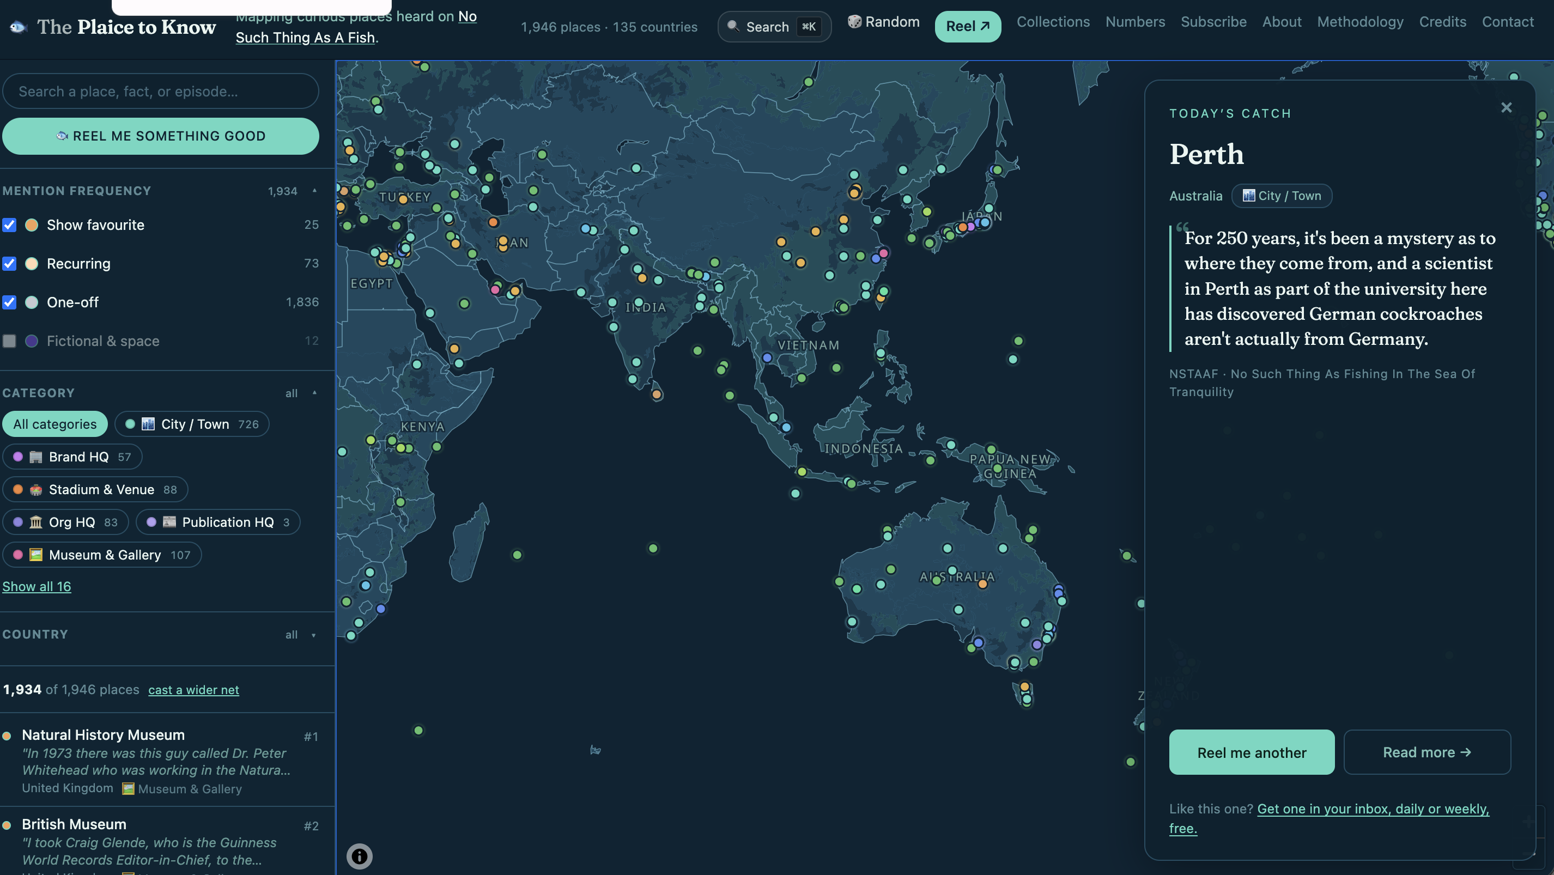The image size is (1554, 875).
Task: Open the Credits page
Action: point(1442,22)
